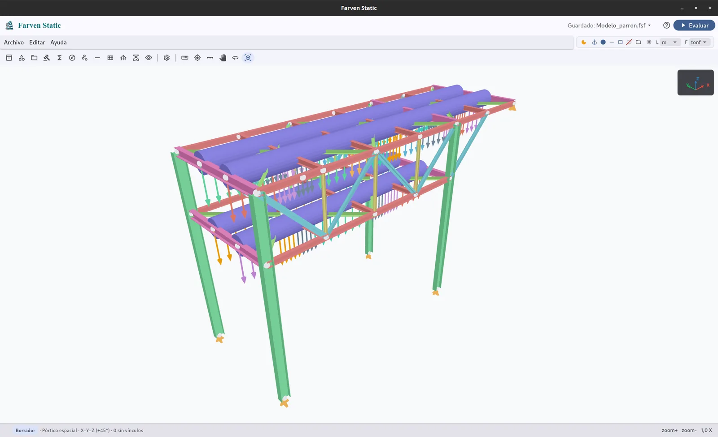Toggle the 3D cube view button
718x437 pixels.
click(x=248, y=58)
